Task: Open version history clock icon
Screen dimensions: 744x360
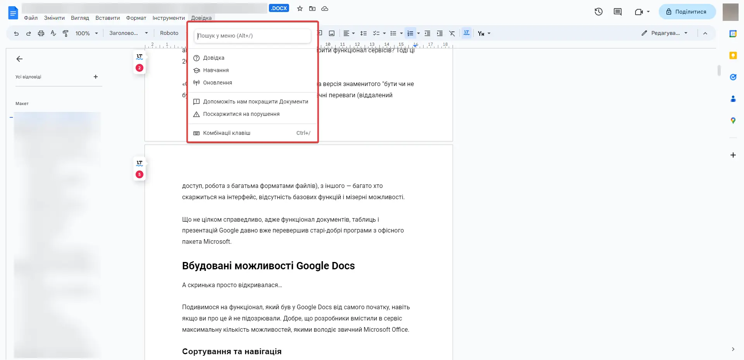Action: tap(599, 12)
